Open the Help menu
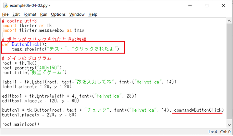The width and height of the screenshot is (233, 136). 93,14
